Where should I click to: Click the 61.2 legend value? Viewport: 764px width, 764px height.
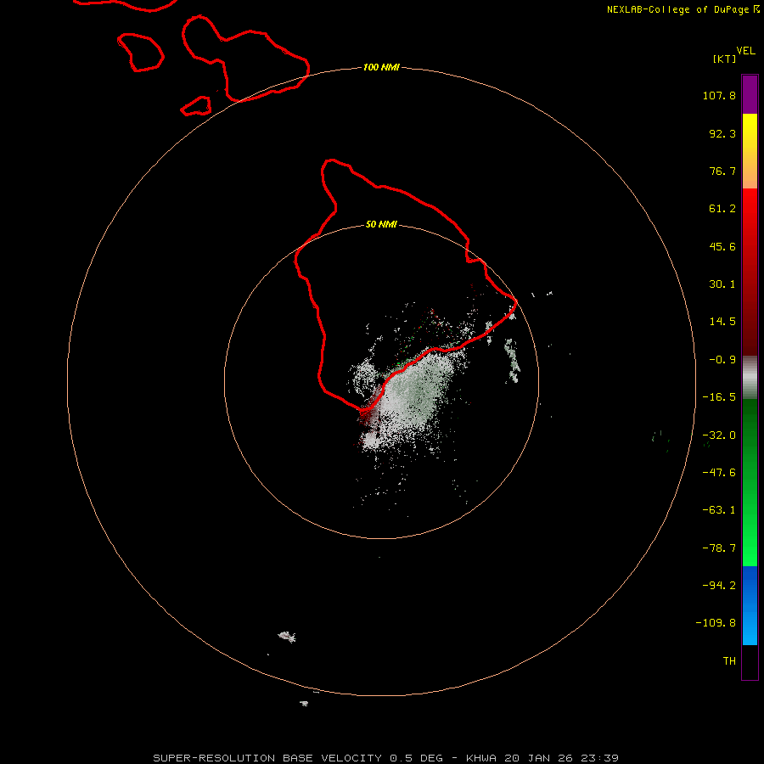click(x=722, y=209)
